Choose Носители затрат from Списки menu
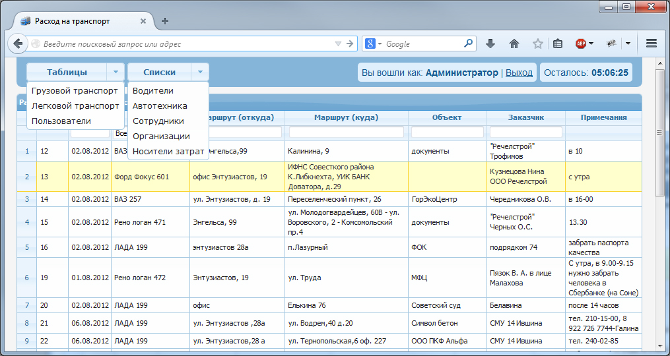 pos(168,151)
